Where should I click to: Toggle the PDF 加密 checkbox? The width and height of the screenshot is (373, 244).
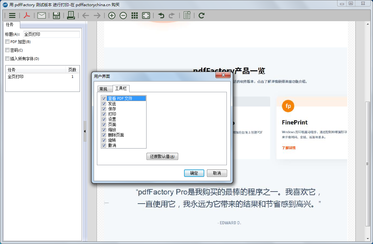tap(8, 42)
